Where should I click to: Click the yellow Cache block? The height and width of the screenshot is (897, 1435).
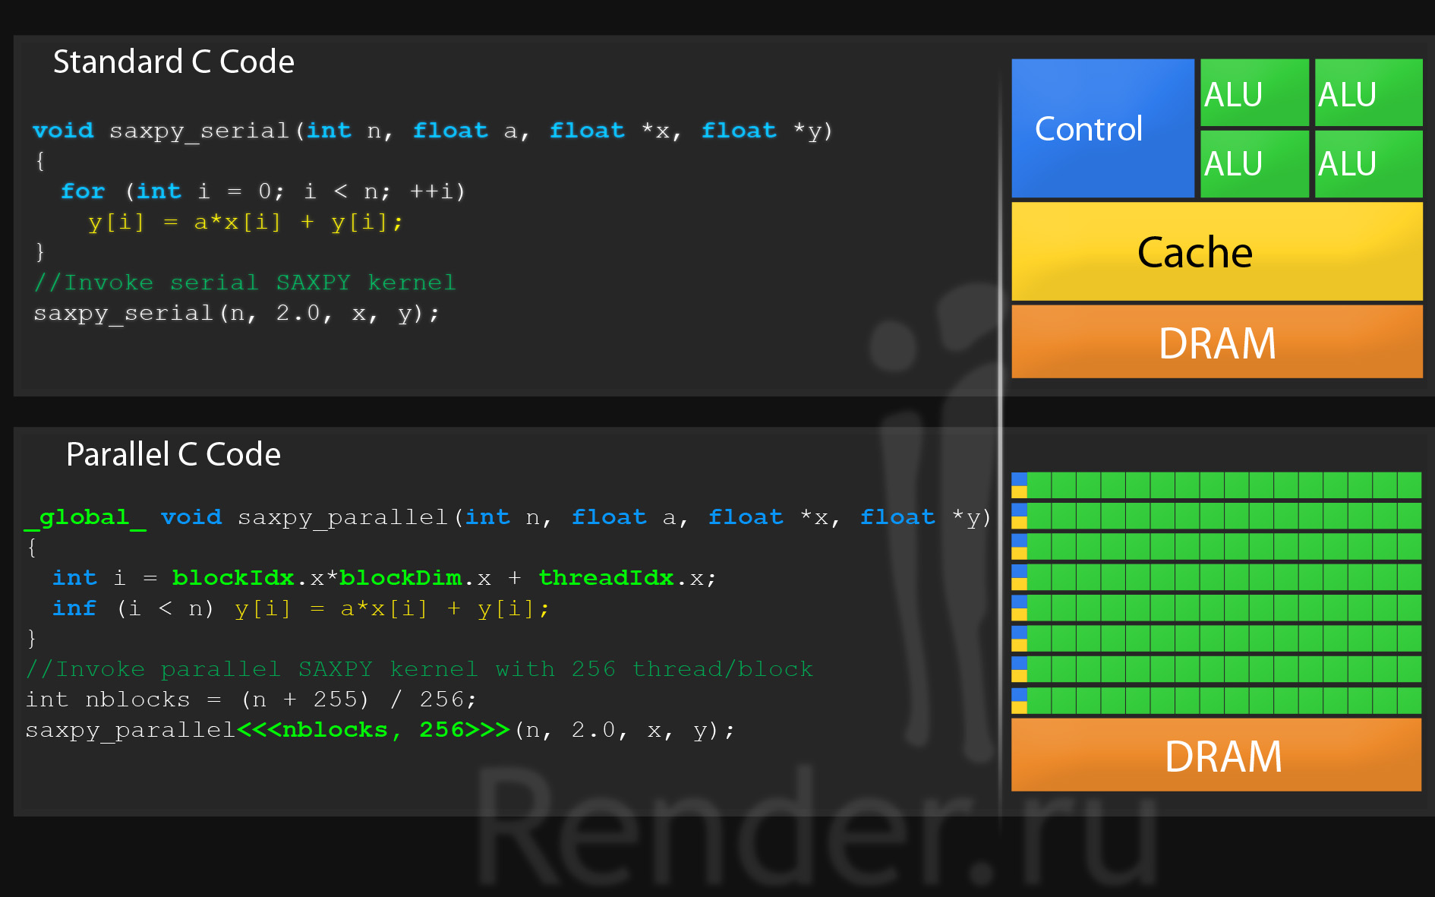(1216, 252)
